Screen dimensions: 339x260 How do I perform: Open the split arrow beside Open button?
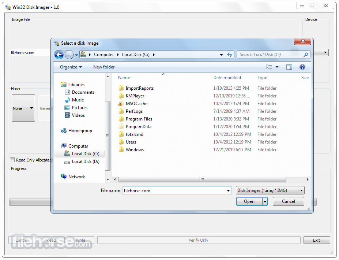click(x=265, y=201)
